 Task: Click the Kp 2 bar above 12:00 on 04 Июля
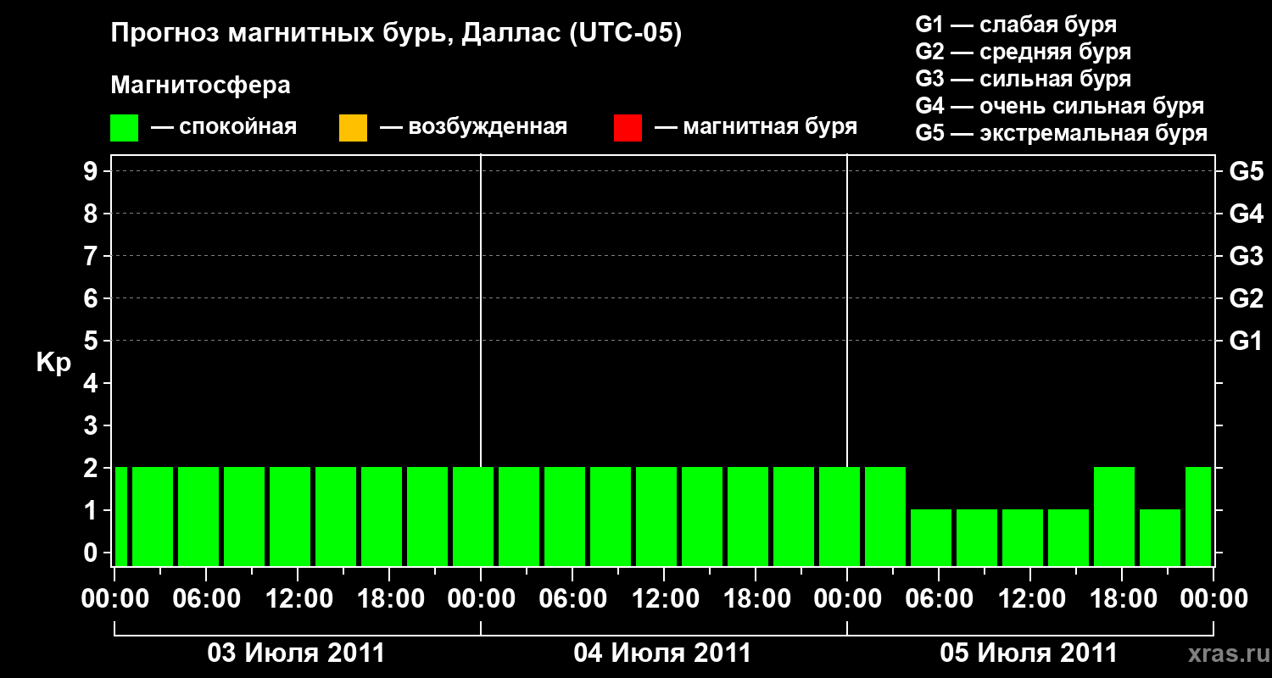(x=656, y=516)
